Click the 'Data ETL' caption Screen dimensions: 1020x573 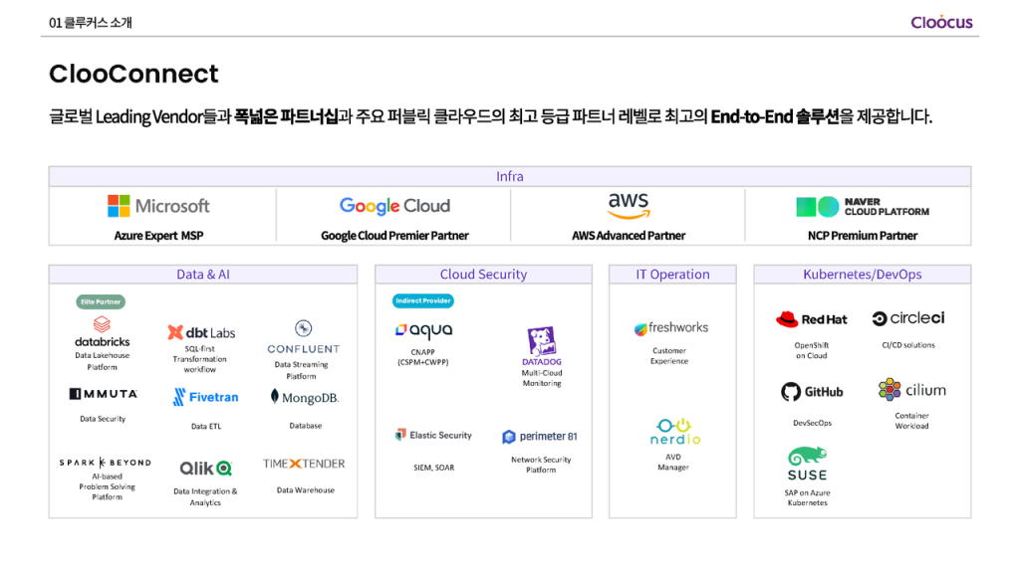pyautogui.click(x=206, y=426)
